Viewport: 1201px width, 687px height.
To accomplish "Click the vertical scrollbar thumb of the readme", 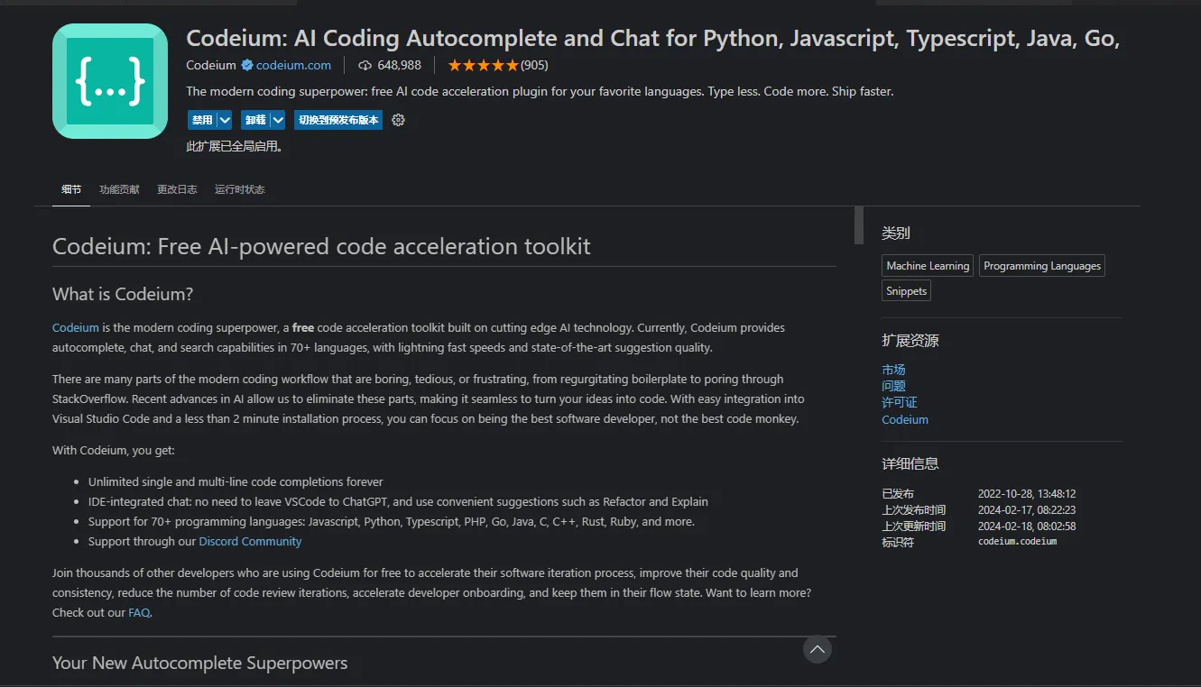I will click(x=859, y=224).
